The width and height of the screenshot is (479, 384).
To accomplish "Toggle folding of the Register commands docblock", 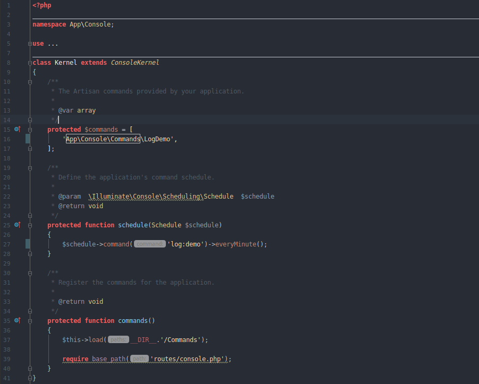I will tap(30, 272).
